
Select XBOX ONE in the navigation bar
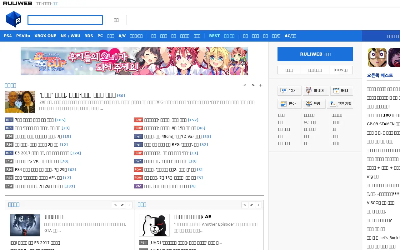[45, 36]
